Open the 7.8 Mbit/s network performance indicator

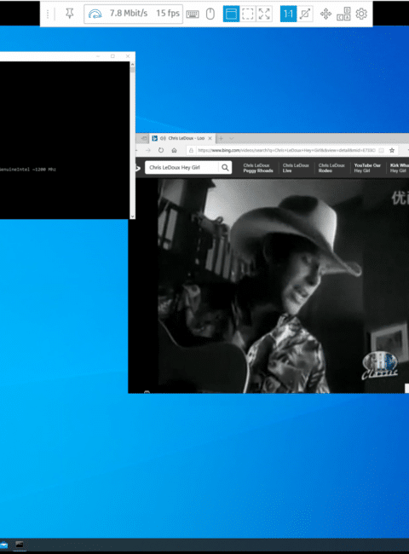click(133, 14)
